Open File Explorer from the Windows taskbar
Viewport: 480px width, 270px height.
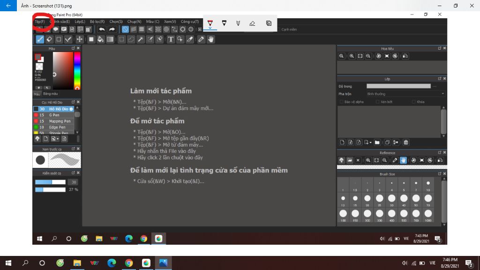click(x=77, y=263)
